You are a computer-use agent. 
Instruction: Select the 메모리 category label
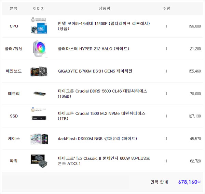[x=14, y=94]
